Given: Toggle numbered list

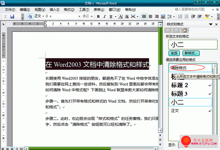Looking at the screenshot, I should pos(180,17).
